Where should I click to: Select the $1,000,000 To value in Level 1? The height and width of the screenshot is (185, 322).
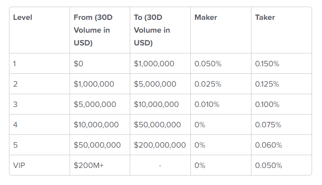(154, 64)
